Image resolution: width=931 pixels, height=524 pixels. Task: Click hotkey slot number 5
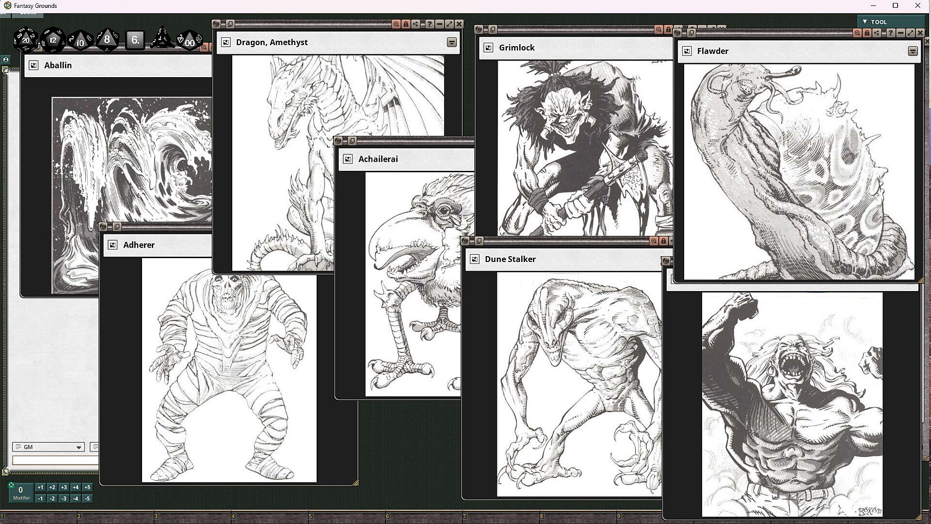[x=347, y=517]
